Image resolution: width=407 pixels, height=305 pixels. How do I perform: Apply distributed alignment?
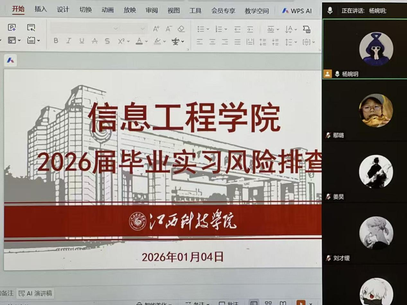point(250,42)
